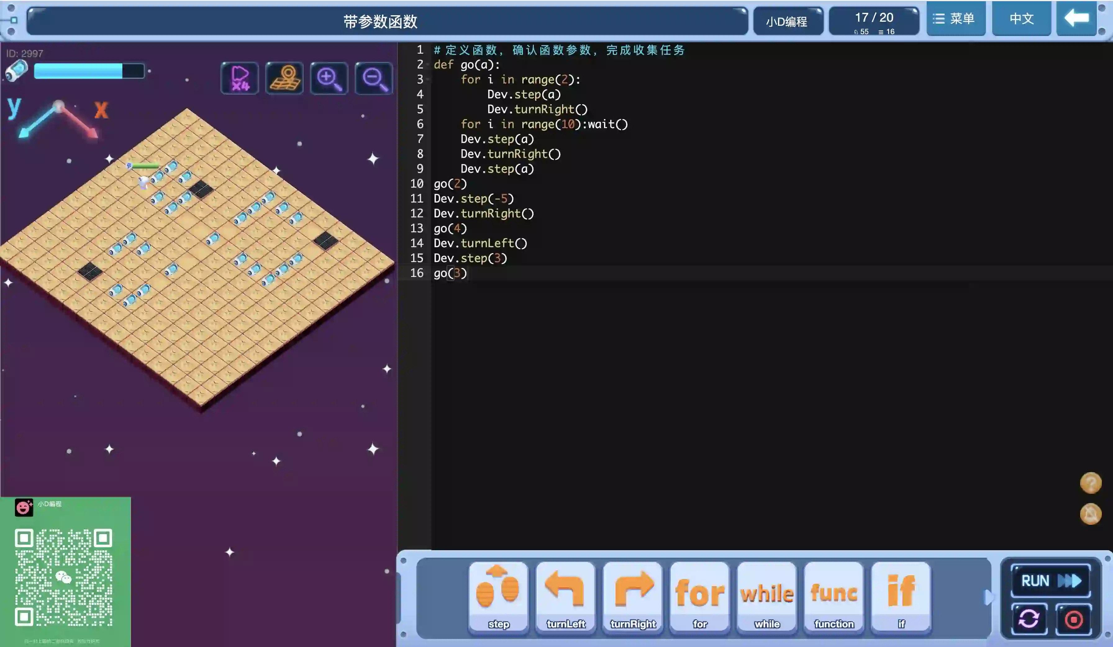Image resolution: width=1113 pixels, height=647 pixels.
Task: Open the 菜单 menu
Action: (956, 19)
